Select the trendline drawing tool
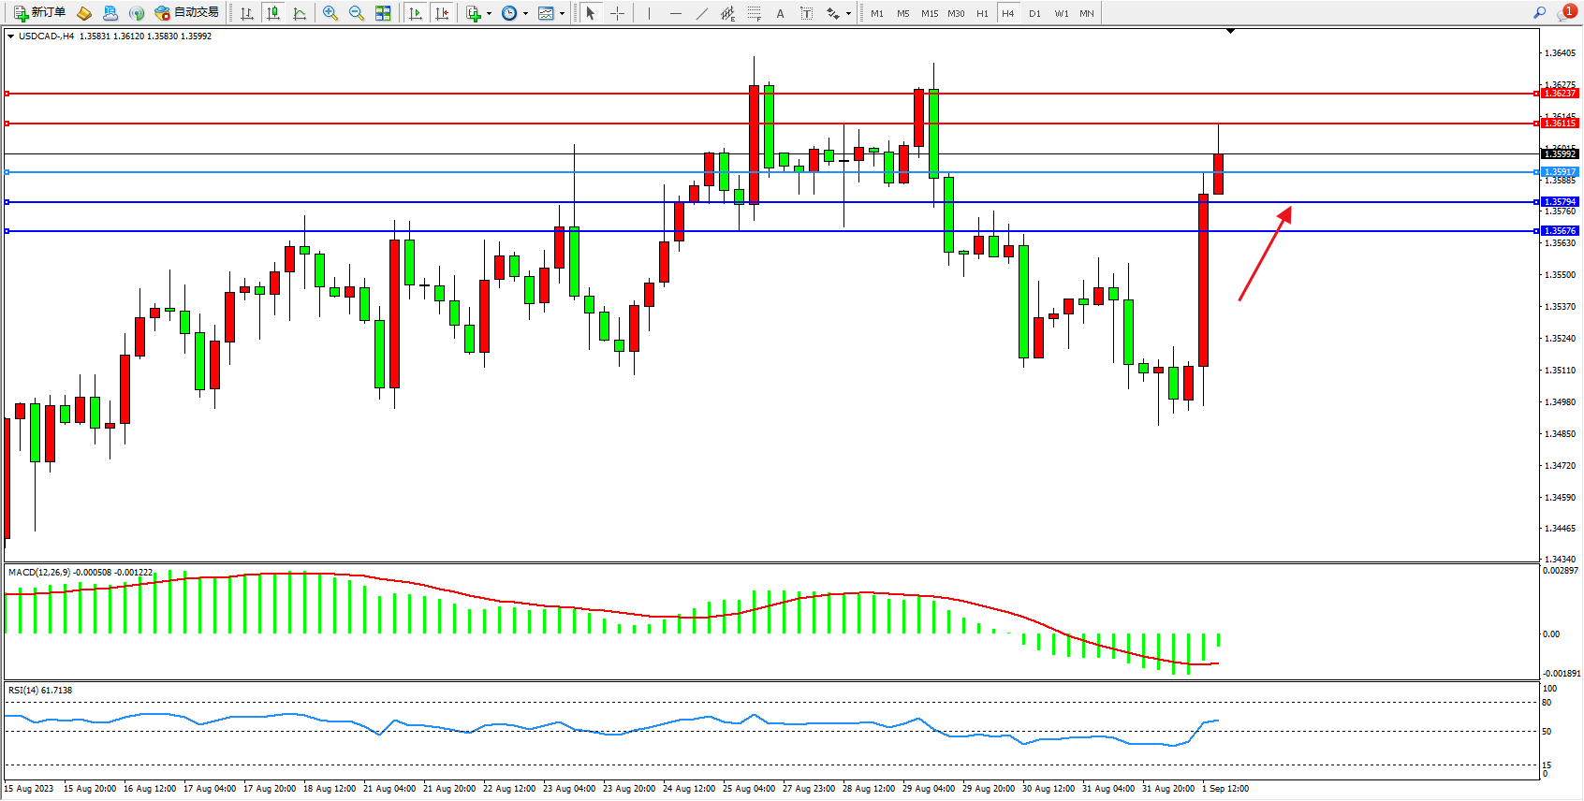The image size is (1584, 801). point(702,13)
